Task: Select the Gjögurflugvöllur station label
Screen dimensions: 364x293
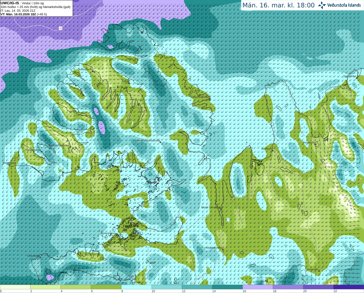Action: 200,97
